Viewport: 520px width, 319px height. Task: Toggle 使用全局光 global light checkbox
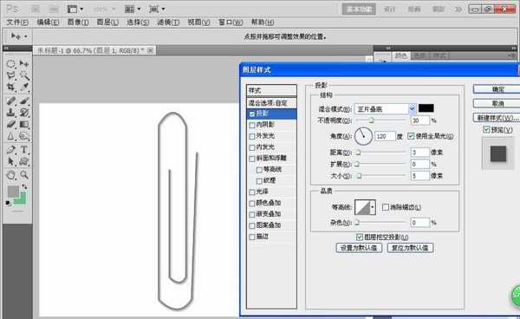(411, 136)
